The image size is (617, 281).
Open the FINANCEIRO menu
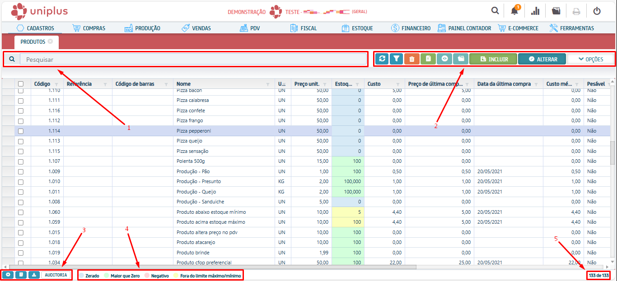coord(411,28)
